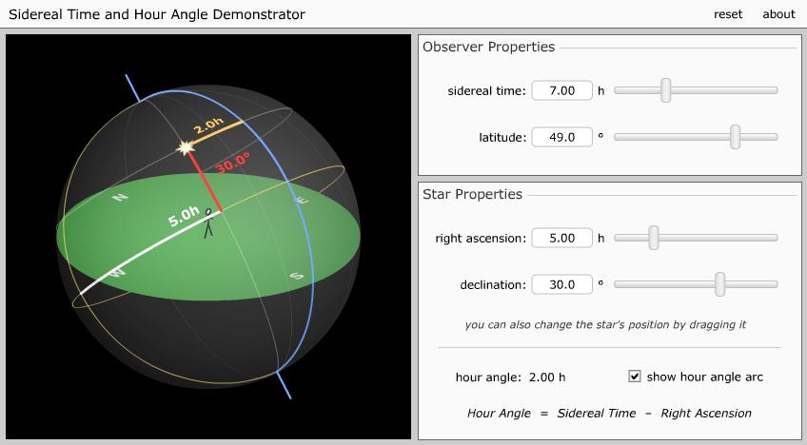Viewport: 807px width, 445px height.
Task: Click the dragging hint italic text
Action: coord(605,324)
